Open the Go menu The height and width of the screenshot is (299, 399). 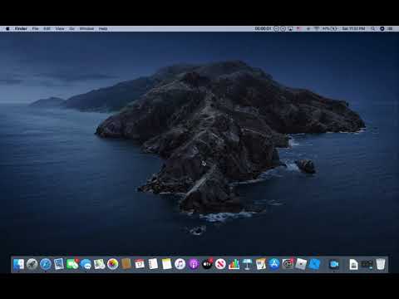pos(71,28)
